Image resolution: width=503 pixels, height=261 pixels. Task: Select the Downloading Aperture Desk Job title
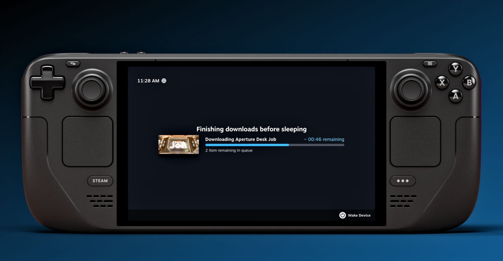[241, 139]
